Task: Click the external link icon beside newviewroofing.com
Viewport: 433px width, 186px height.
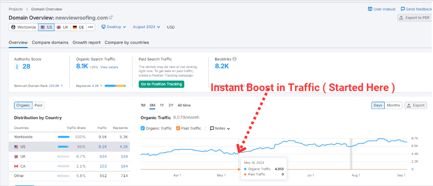Action: 111,17
